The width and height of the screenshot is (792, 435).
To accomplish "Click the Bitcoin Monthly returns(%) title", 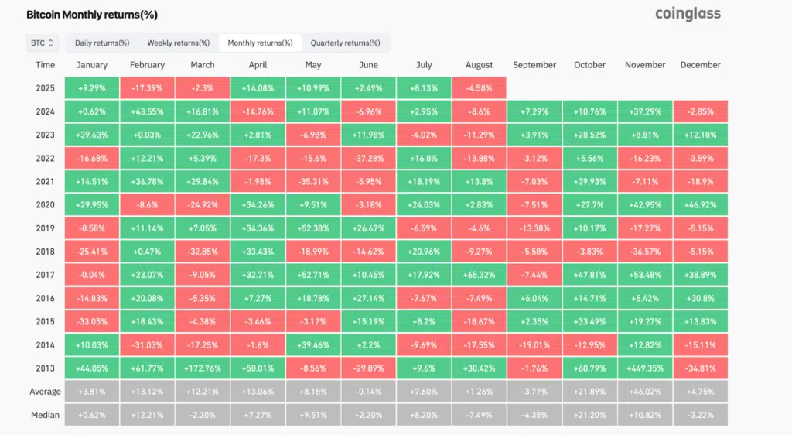I will 92,15.
